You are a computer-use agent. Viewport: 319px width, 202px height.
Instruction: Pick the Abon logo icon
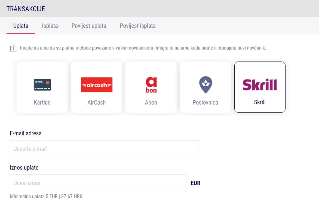click(x=151, y=85)
